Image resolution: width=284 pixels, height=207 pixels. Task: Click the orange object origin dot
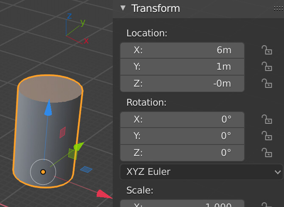coord(43,172)
